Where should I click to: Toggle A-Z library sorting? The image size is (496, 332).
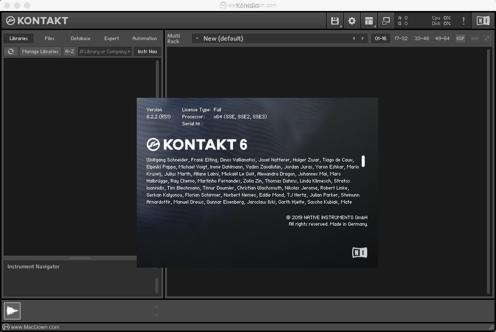[69, 51]
